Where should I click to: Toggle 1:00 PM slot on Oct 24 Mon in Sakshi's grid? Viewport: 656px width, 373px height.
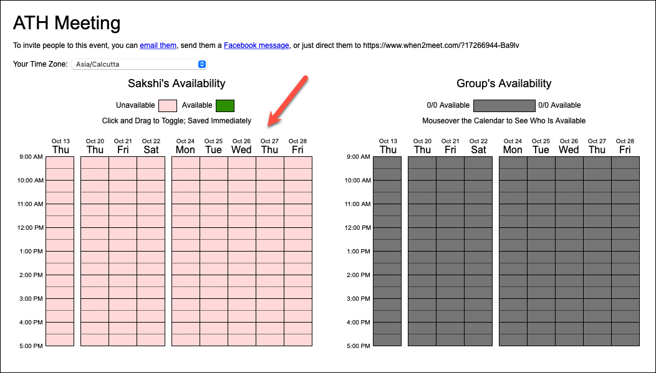tap(186, 257)
